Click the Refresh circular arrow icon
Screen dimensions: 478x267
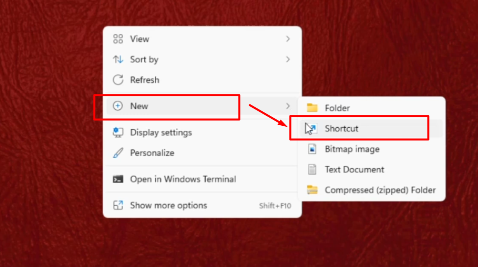(x=118, y=80)
